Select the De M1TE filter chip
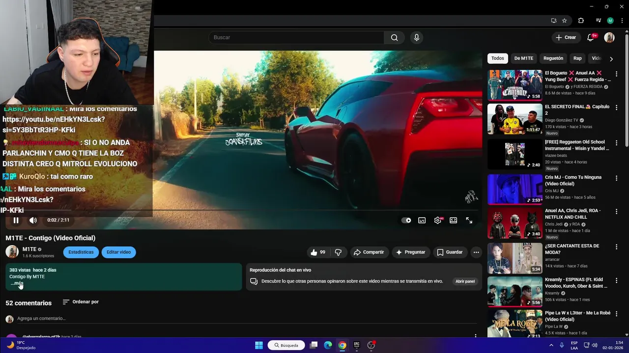The image size is (629, 353). pyautogui.click(x=524, y=58)
